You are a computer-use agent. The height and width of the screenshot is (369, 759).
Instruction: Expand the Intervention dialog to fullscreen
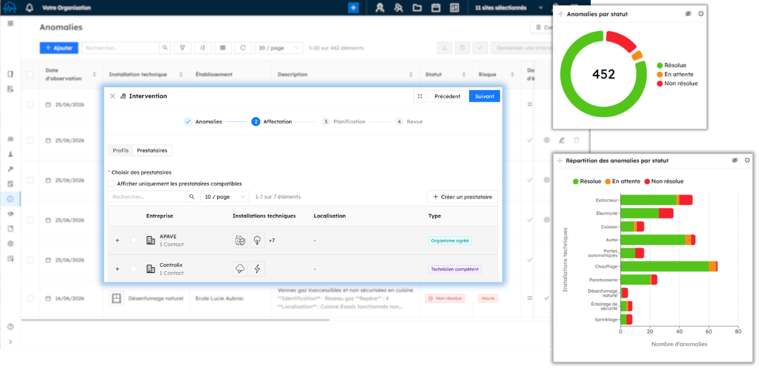419,96
